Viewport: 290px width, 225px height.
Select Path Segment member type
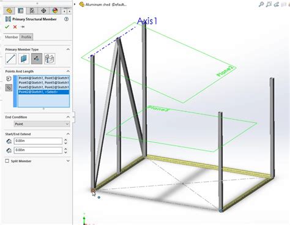tap(11, 59)
